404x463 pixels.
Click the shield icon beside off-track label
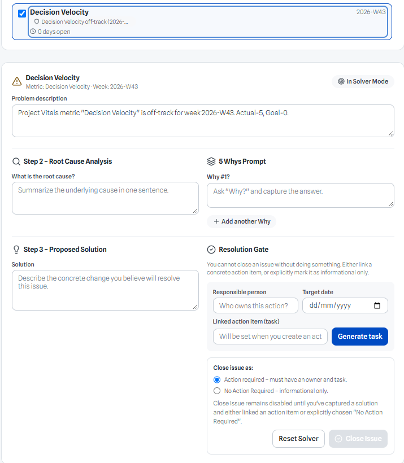tap(37, 21)
